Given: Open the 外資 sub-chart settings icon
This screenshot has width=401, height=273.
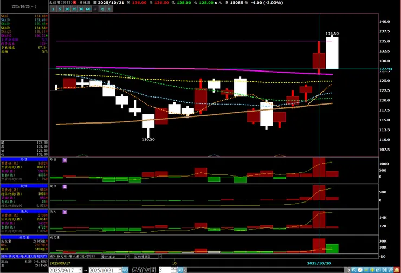Looking at the screenshot, I should 64,160.
